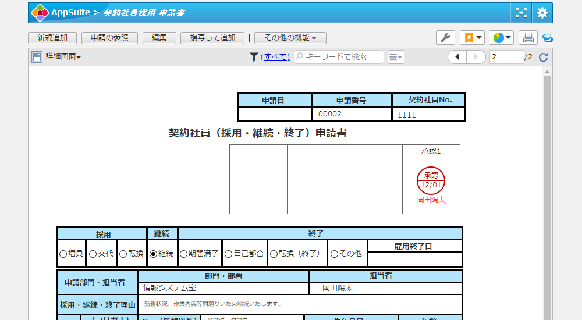Select the 増員 radio button
Screen dimensions: 582x320
click(x=63, y=254)
